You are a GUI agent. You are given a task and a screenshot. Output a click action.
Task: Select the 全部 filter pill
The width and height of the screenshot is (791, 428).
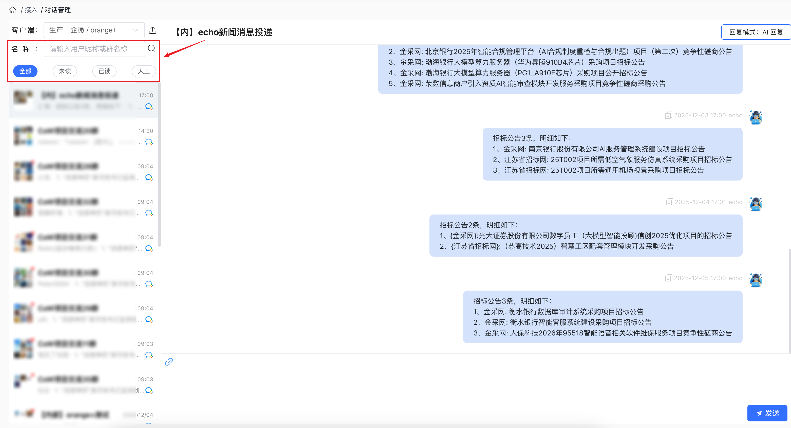25,71
